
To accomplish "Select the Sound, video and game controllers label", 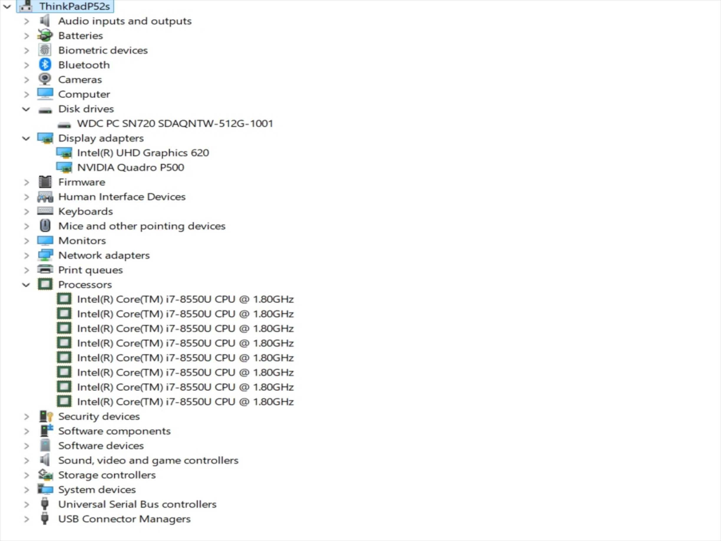I will coord(148,460).
